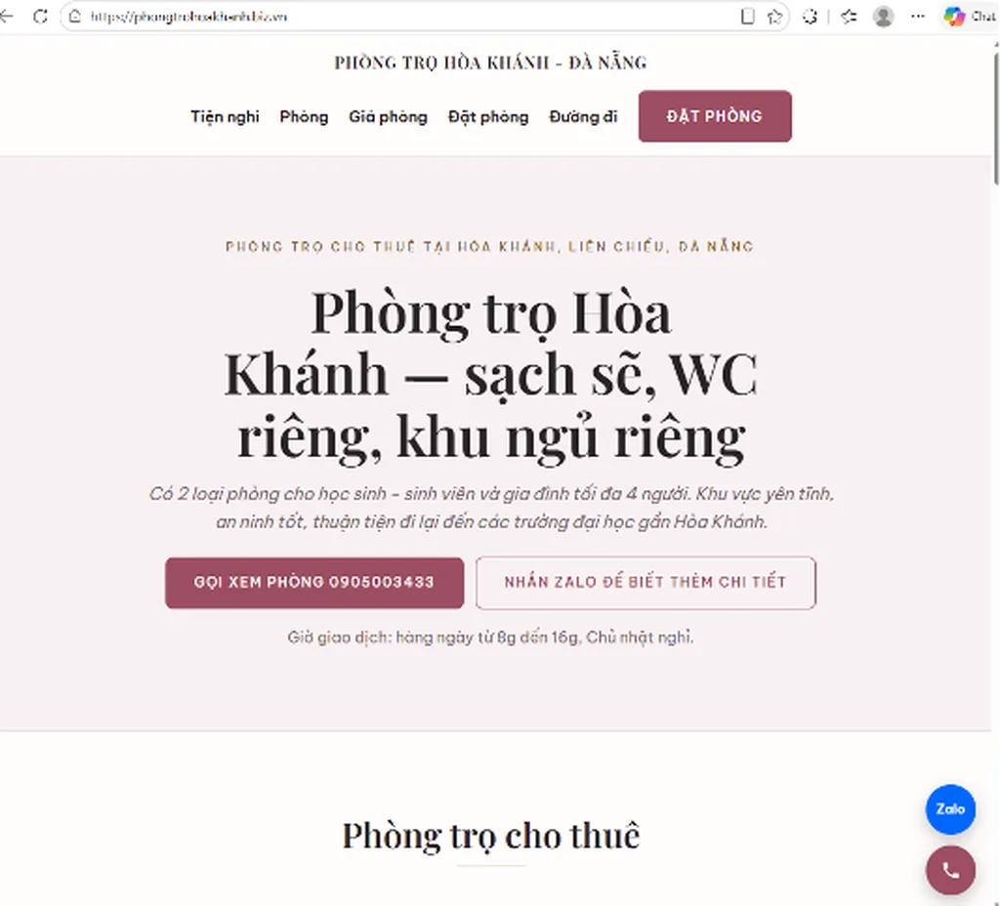This screenshot has width=1000, height=906.
Task: Click the floating phone call button
Action: (x=950, y=870)
